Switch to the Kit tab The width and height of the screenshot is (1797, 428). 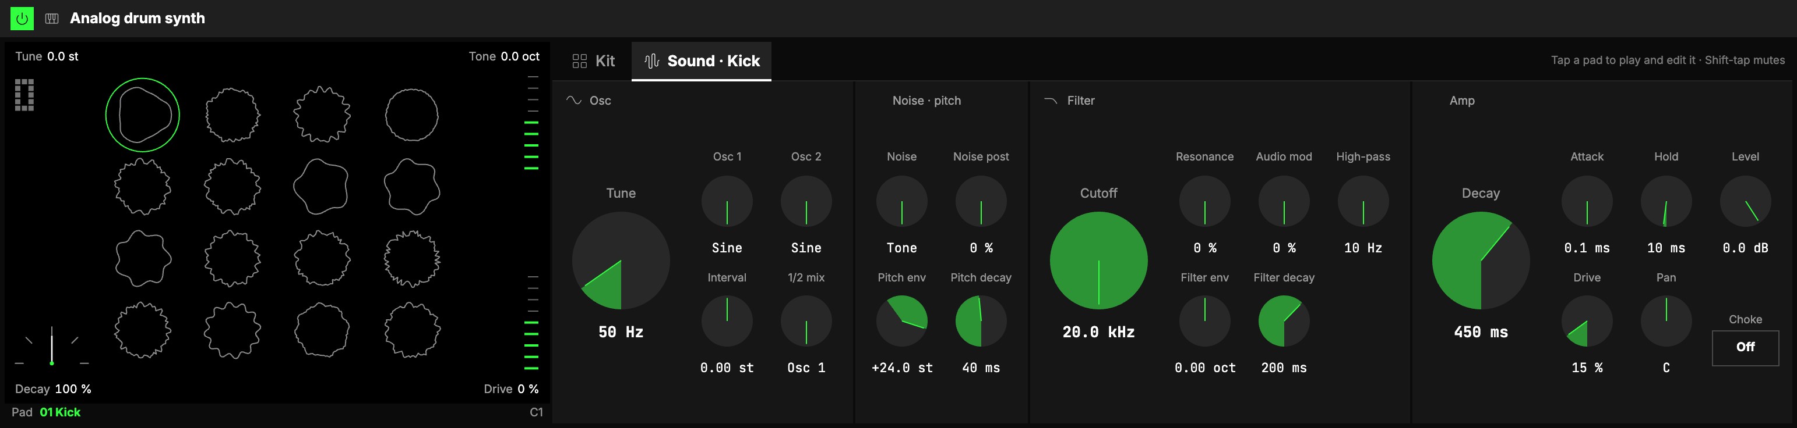coord(594,60)
